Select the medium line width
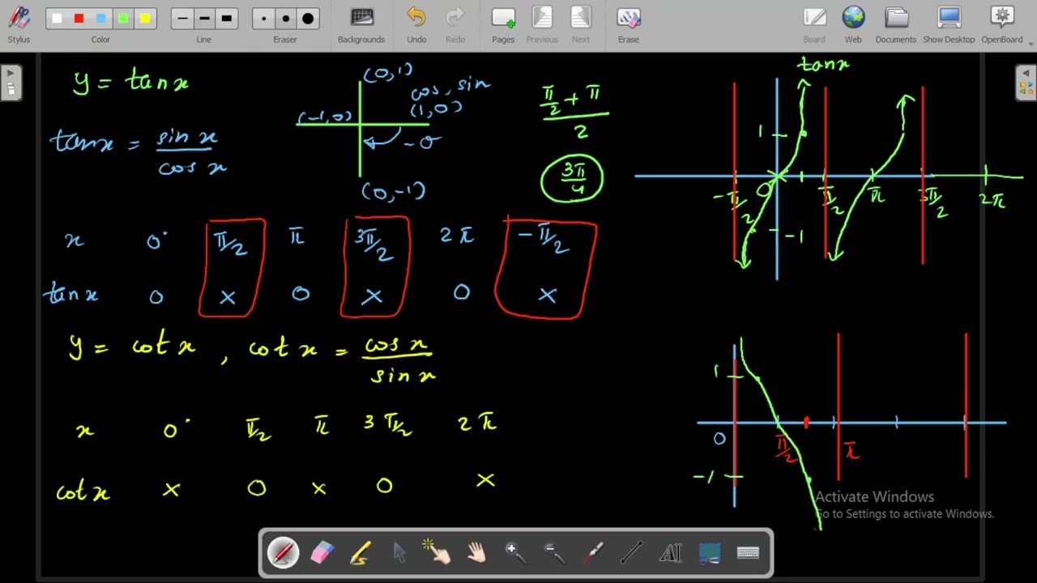The height and width of the screenshot is (583, 1037). [204, 19]
